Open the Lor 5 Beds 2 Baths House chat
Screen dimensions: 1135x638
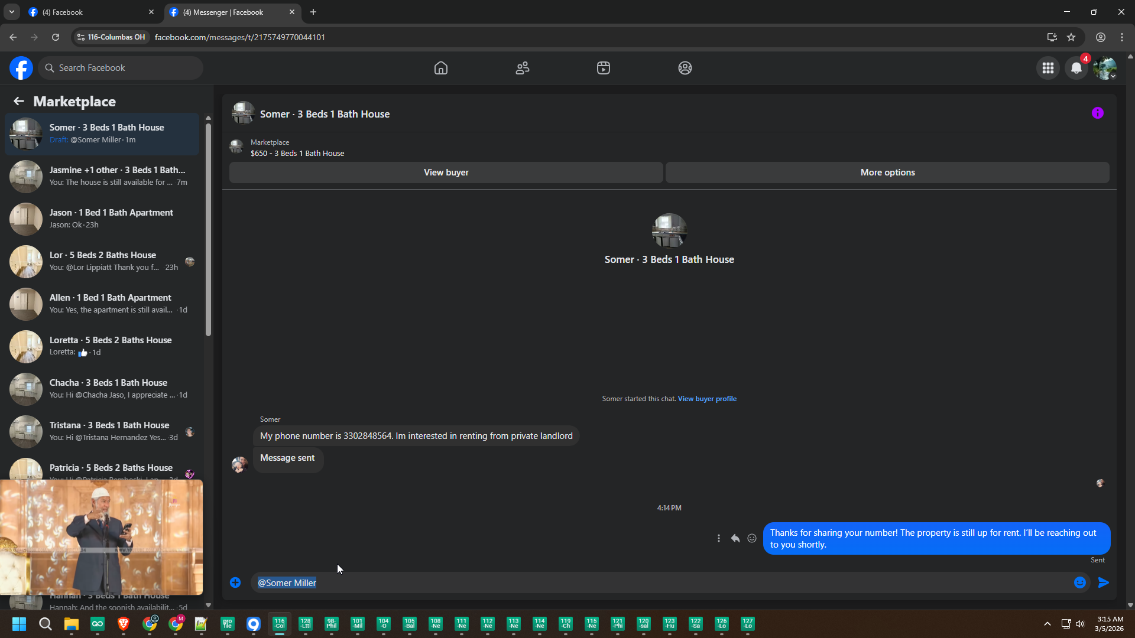click(x=102, y=261)
